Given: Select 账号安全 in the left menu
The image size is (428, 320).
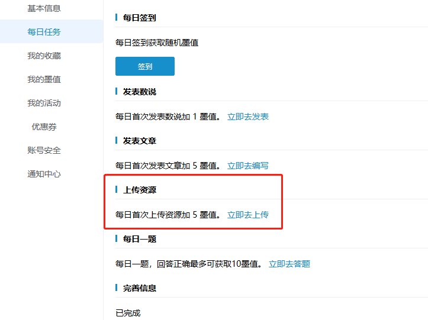Looking at the screenshot, I should 44,150.
